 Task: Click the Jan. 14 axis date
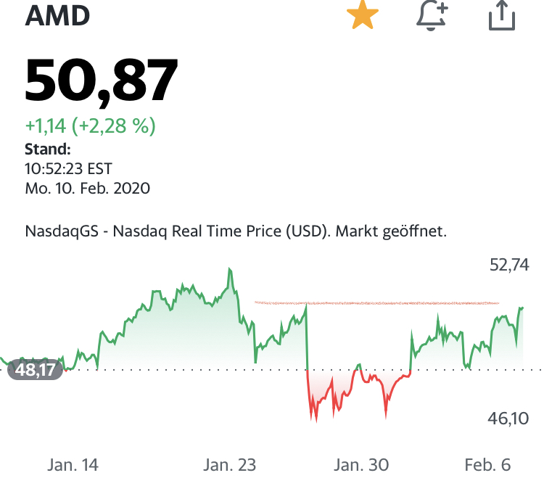point(72,464)
